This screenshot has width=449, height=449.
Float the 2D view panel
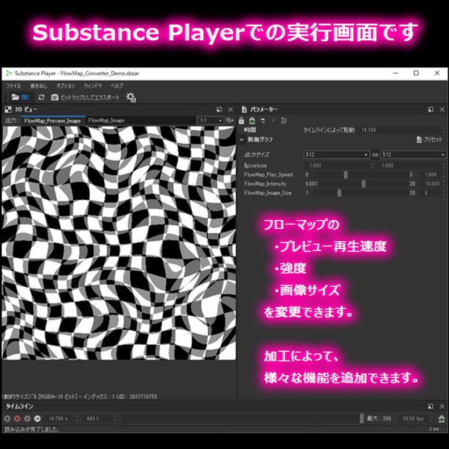219,109
